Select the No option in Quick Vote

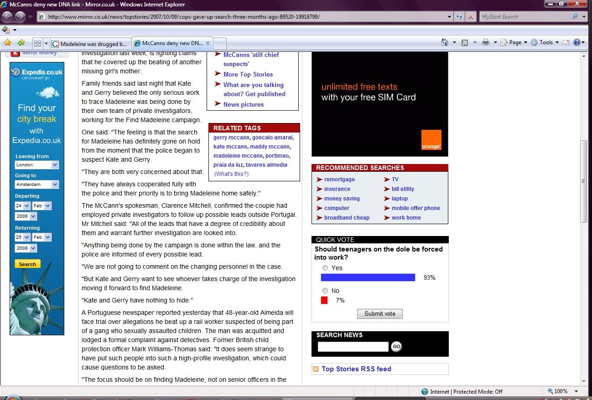pos(325,291)
